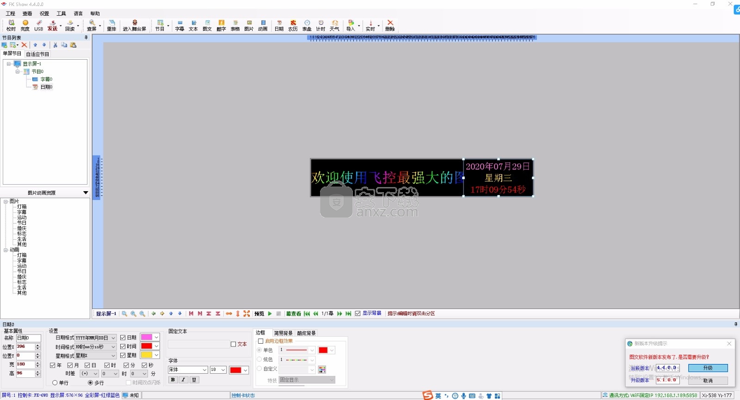Open the custom border color grid icon
Screen dimensions: 740x400
point(322,370)
